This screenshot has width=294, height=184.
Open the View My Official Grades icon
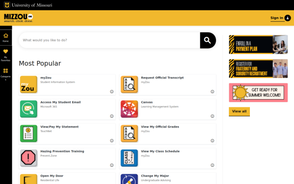tap(129, 133)
